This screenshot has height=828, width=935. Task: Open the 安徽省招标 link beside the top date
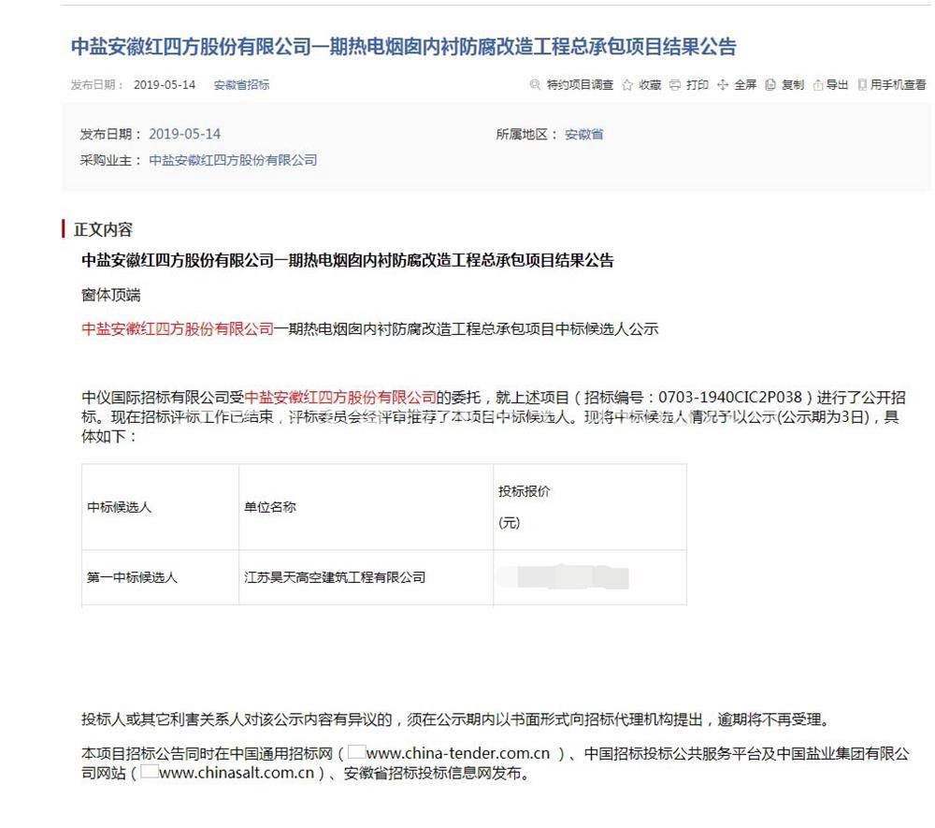click(241, 85)
